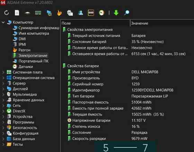Select the Текущий источник питания row
The width and height of the screenshot is (194, 152).
click(x=127, y=35)
